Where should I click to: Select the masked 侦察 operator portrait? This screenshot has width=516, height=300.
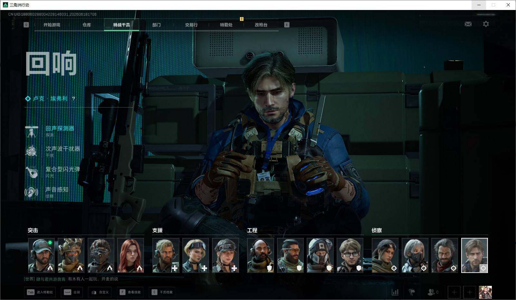[x=415, y=255]
